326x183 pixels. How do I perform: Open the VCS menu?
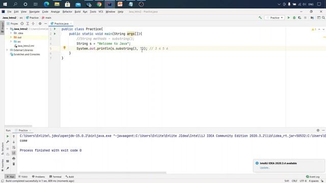point(101,12)
